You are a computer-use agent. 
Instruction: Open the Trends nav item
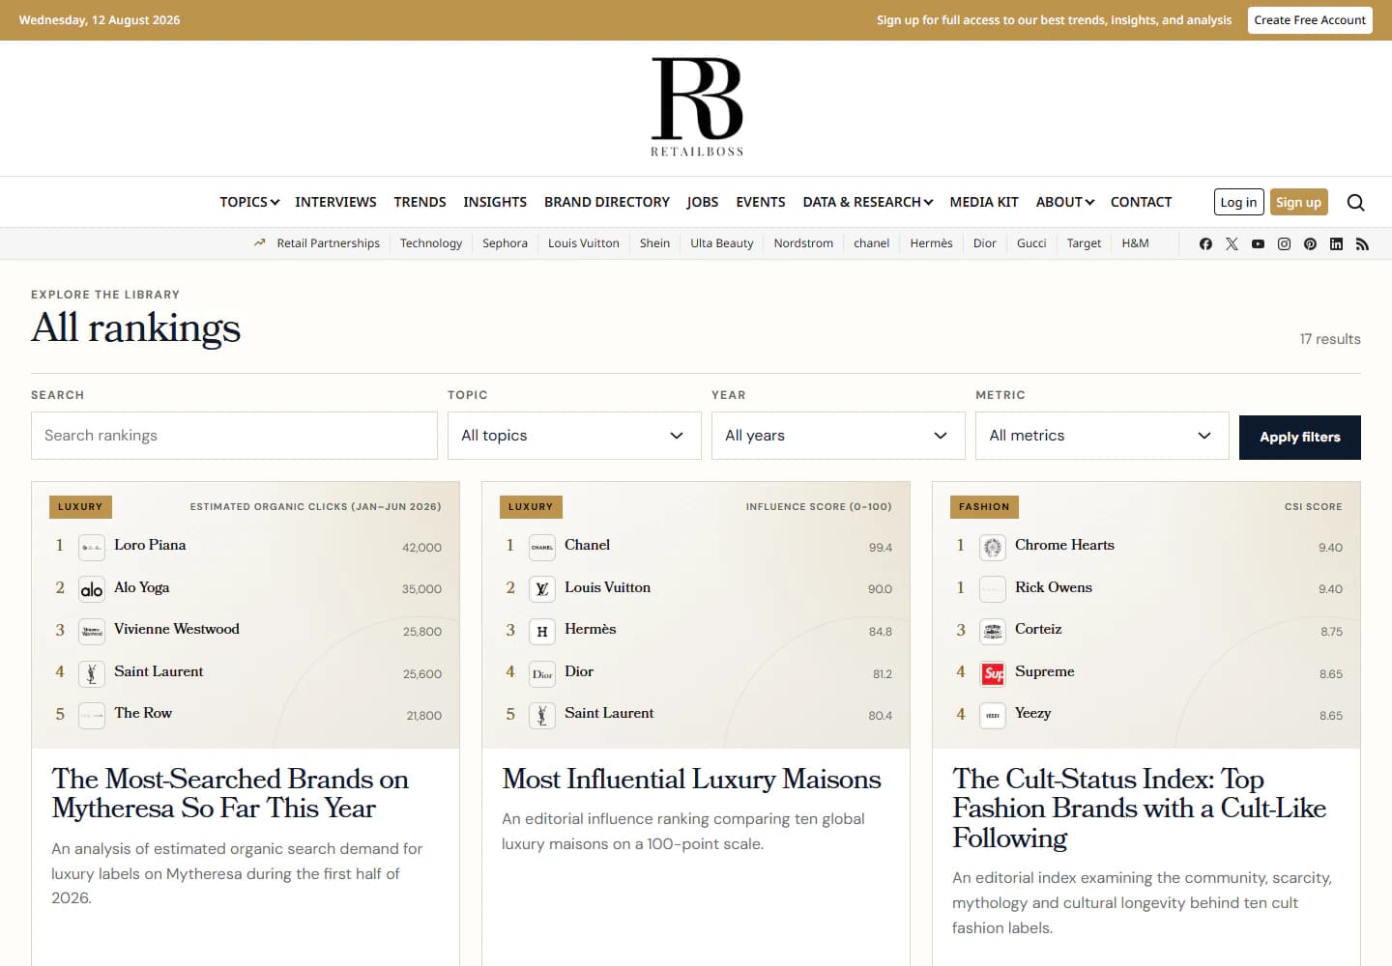420,202
